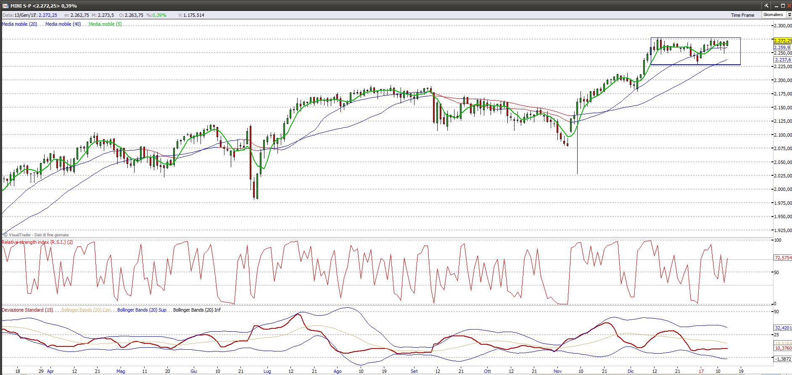The height and width of the screenshot is (375, 792).
Task: Click the green percent change 0,39%
Action: [x=159, y=15]
